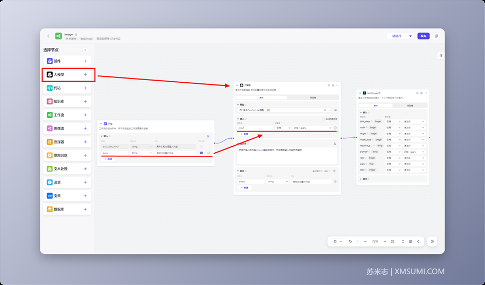Screen dimensions: 485x285
Task: Open the Json output format dropdown
Action: (327, 171)
